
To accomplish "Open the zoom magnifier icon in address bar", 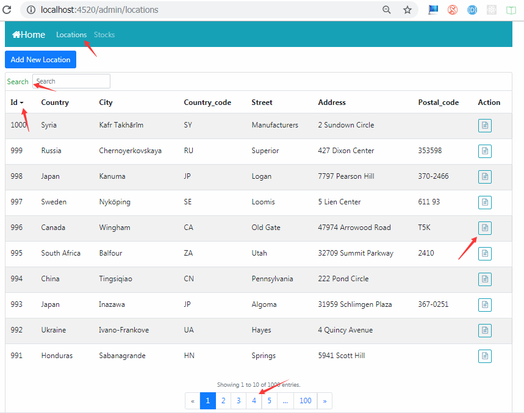I will [387, 10].
